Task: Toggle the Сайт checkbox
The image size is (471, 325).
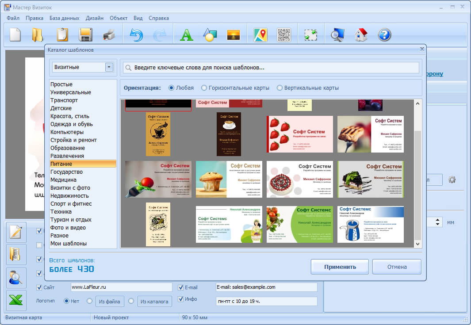Action: (x=39, y=287)
